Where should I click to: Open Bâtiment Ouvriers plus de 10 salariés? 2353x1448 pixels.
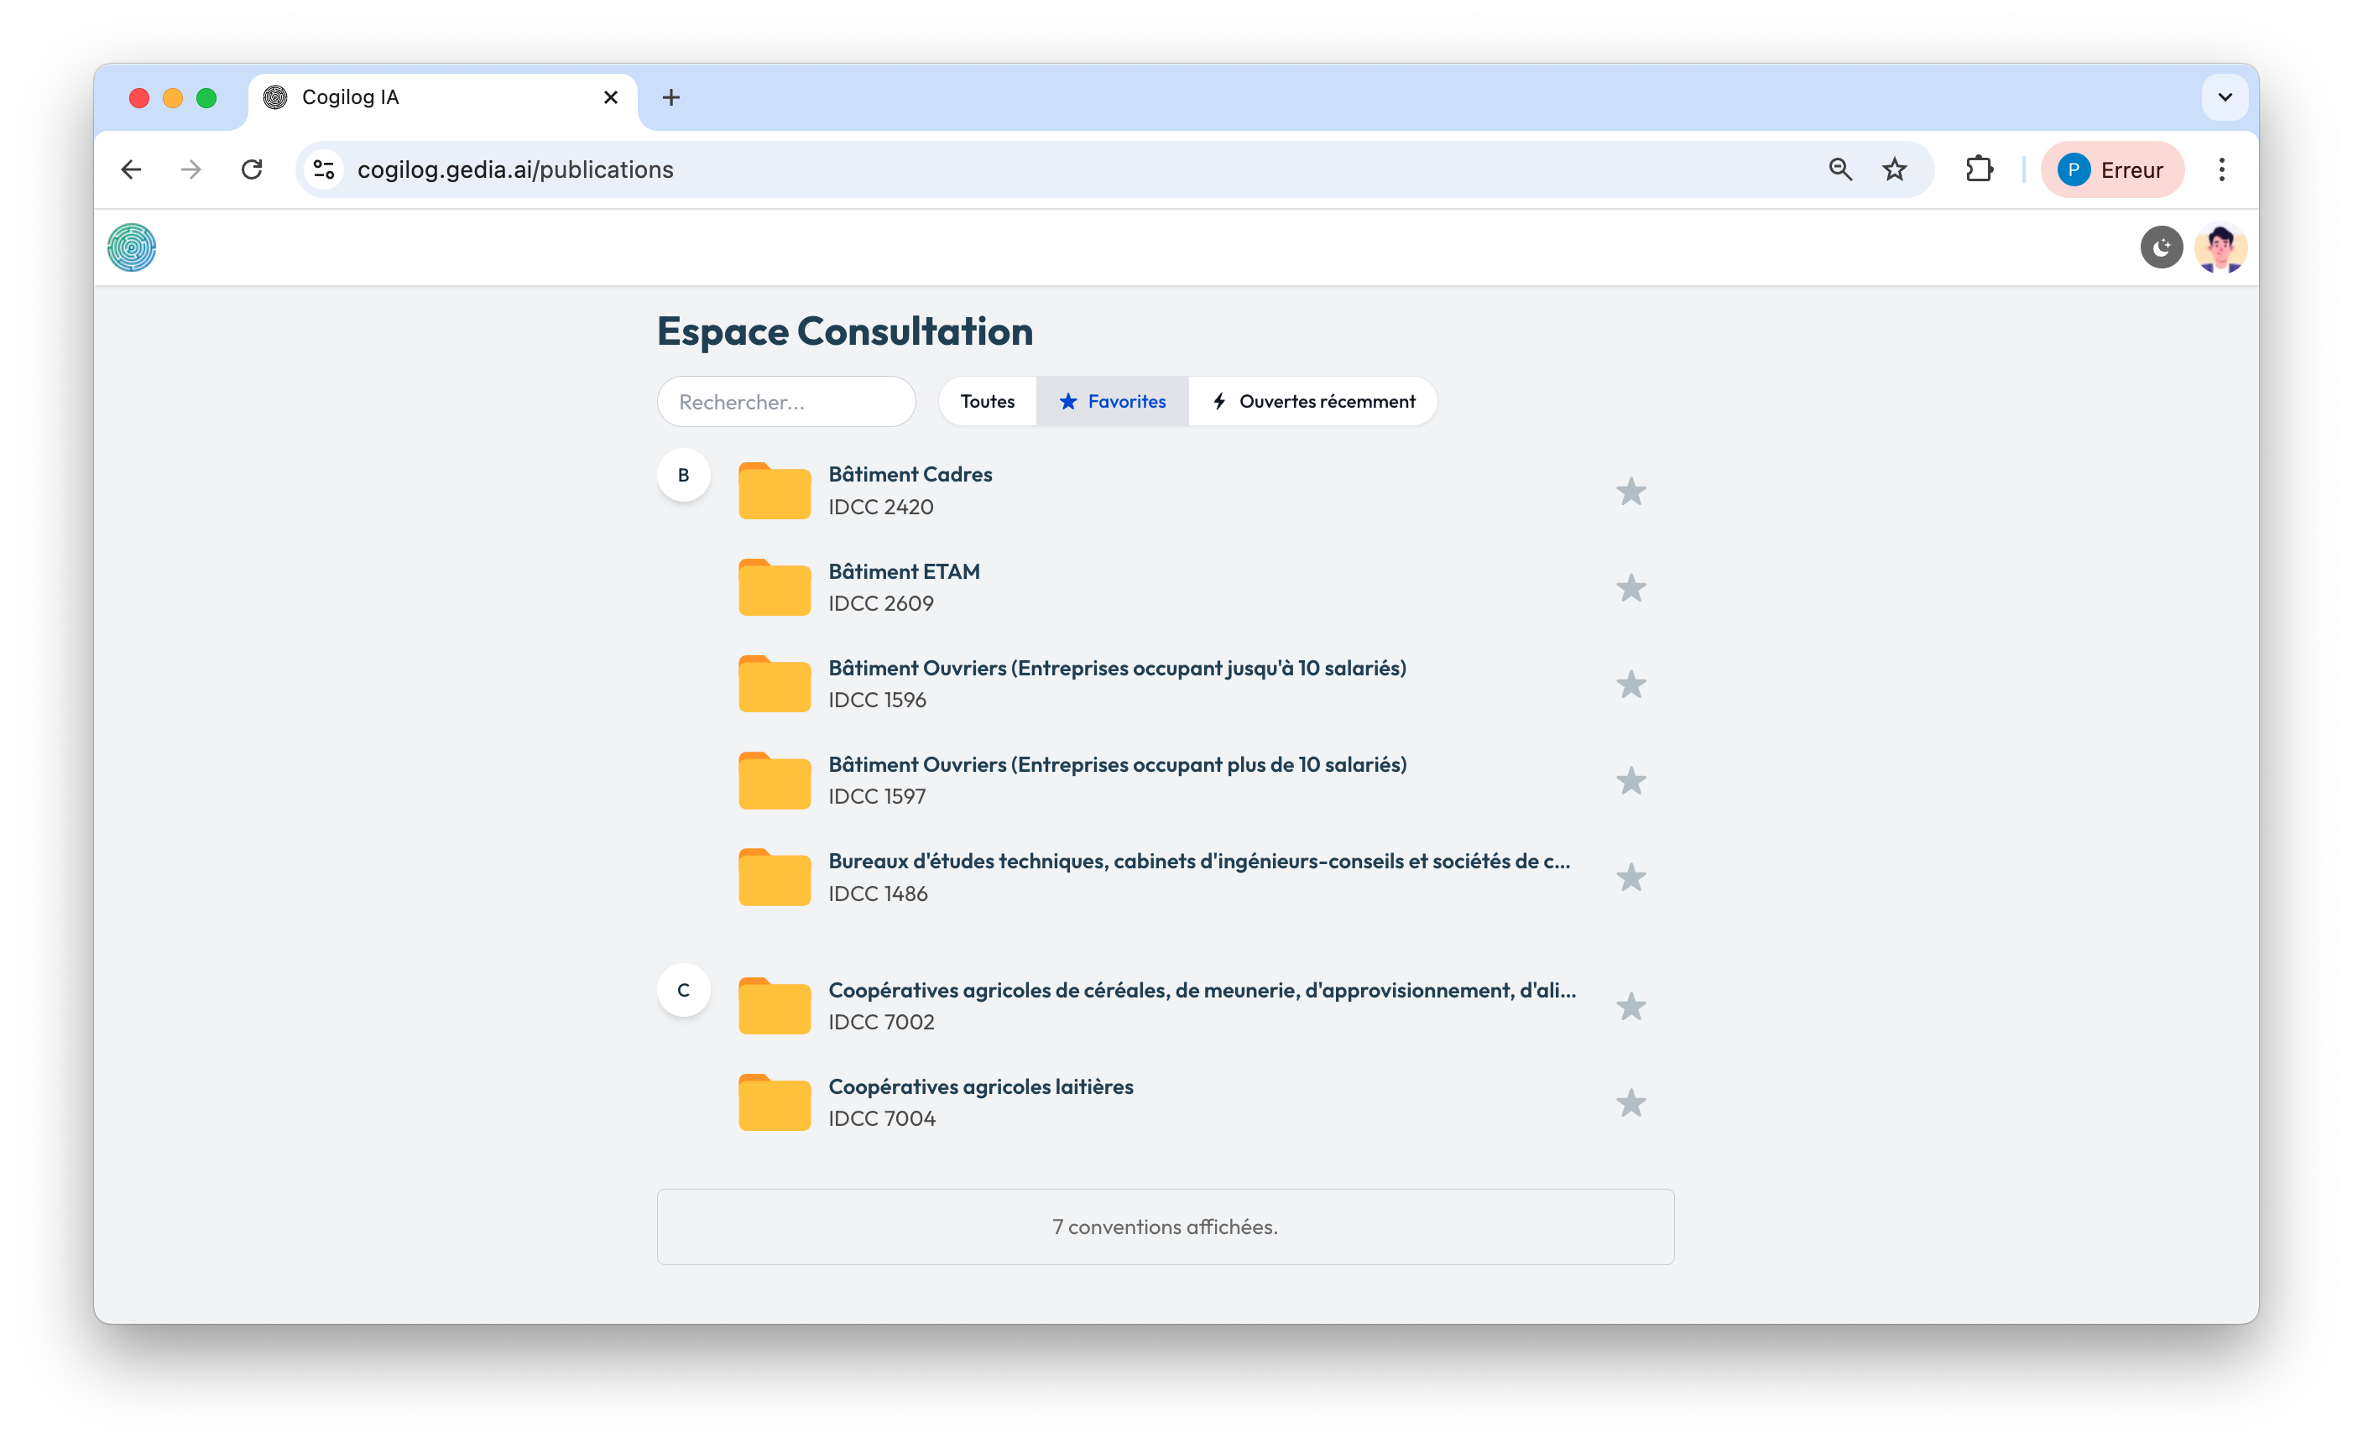pos(1118,765)
